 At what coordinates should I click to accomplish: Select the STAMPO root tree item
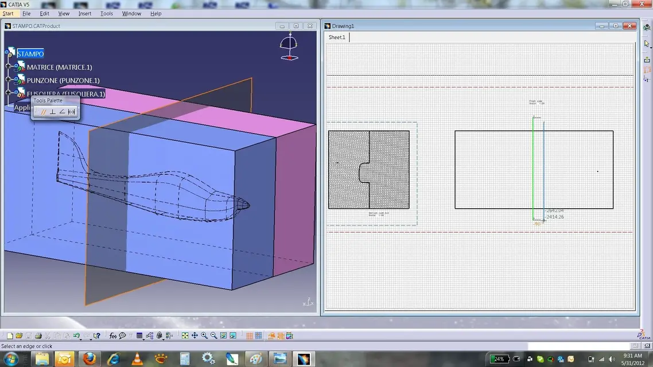30,54
